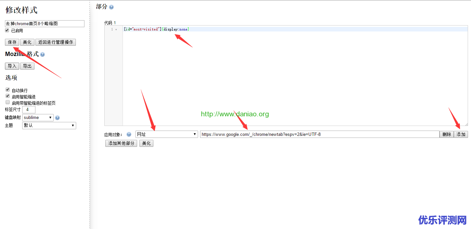Click help icon next to sublime dropdown
The image size is (471, 229).
click(57, 118)
